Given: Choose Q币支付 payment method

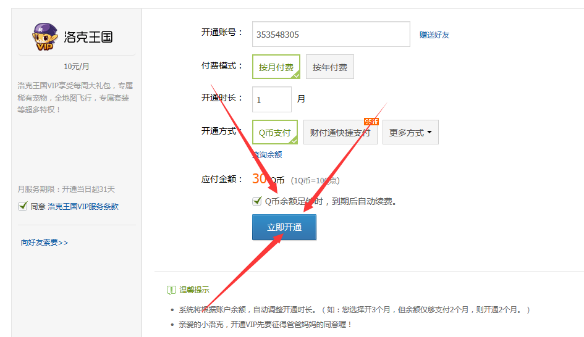Looking at the screenshot, I should click(x=275, y=132).
